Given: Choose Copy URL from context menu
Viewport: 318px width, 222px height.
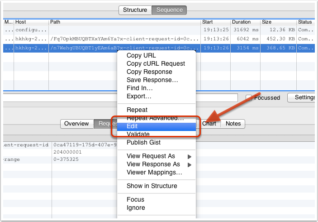Looking at the screenshot, I should pos(141,55).
